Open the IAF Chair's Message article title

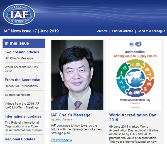[x=71, y=115]
